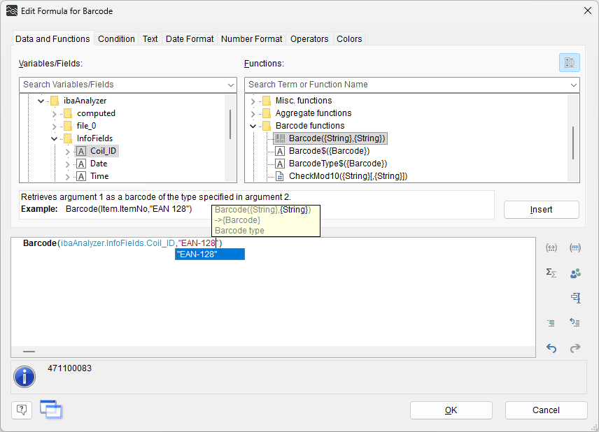The height and width of the screenshot is (432, 599).
Task: Cancel the formula dialog
Action: point(546,410)
